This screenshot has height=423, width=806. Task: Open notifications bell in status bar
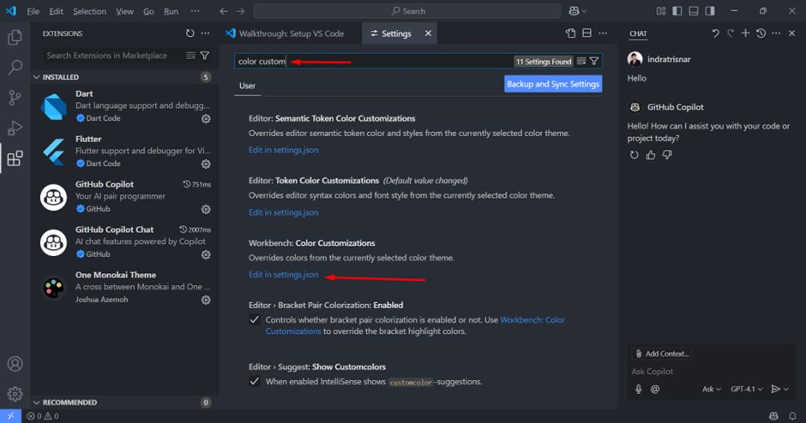[x=792, y=416]
